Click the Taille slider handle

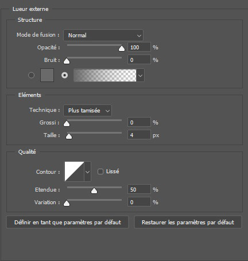[69, 137]
